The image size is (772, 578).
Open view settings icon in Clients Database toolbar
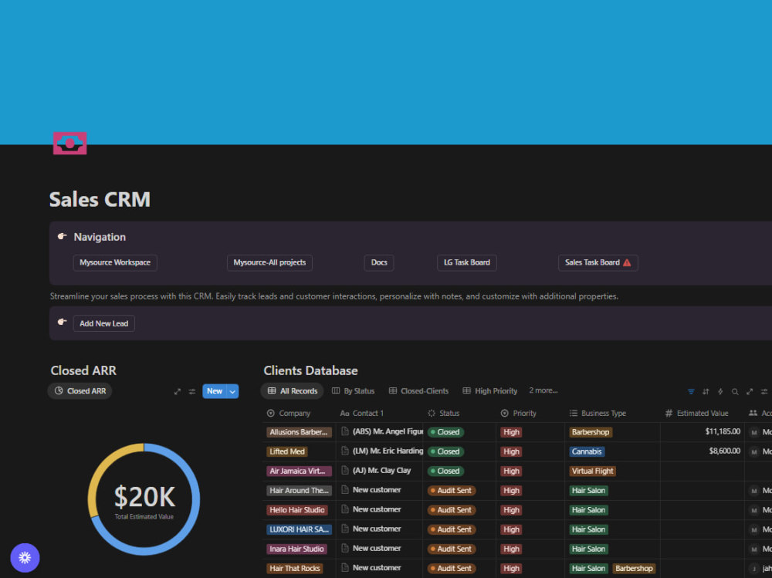[x=764, y=391]
